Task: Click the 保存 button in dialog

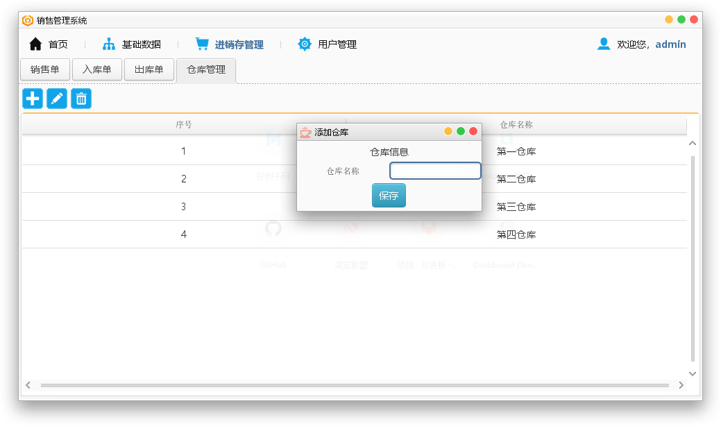Action: point(389,195)
